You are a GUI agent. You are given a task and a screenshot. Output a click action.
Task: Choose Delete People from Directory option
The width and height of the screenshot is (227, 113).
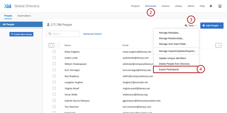[x=174, y=64]
